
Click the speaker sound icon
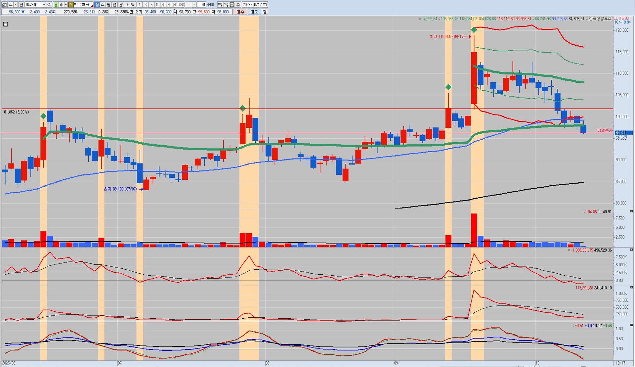click(61, 5)
